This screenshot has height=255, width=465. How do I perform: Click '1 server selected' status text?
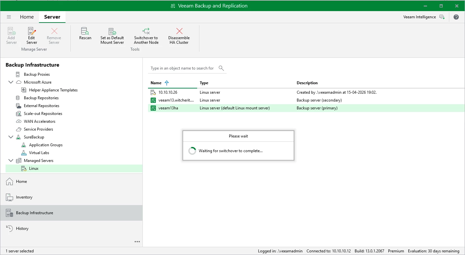20,251
